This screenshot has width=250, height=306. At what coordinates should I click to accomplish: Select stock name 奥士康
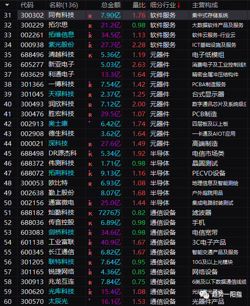coord(58,124)
